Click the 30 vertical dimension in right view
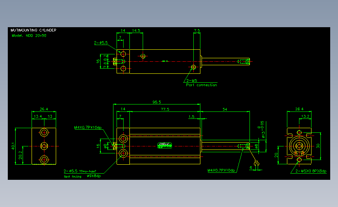The image size is (338, 207). point(318,146)
